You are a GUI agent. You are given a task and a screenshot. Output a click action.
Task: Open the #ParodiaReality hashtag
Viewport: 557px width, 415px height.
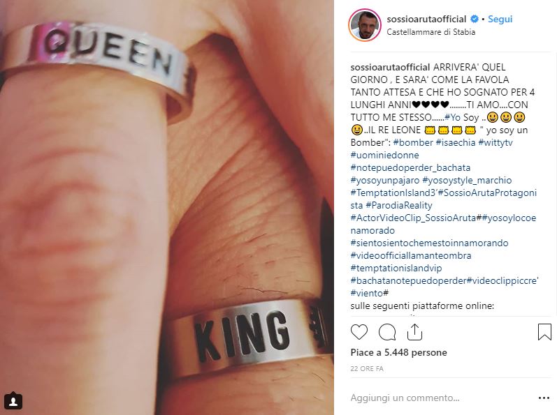coord(399,205)
